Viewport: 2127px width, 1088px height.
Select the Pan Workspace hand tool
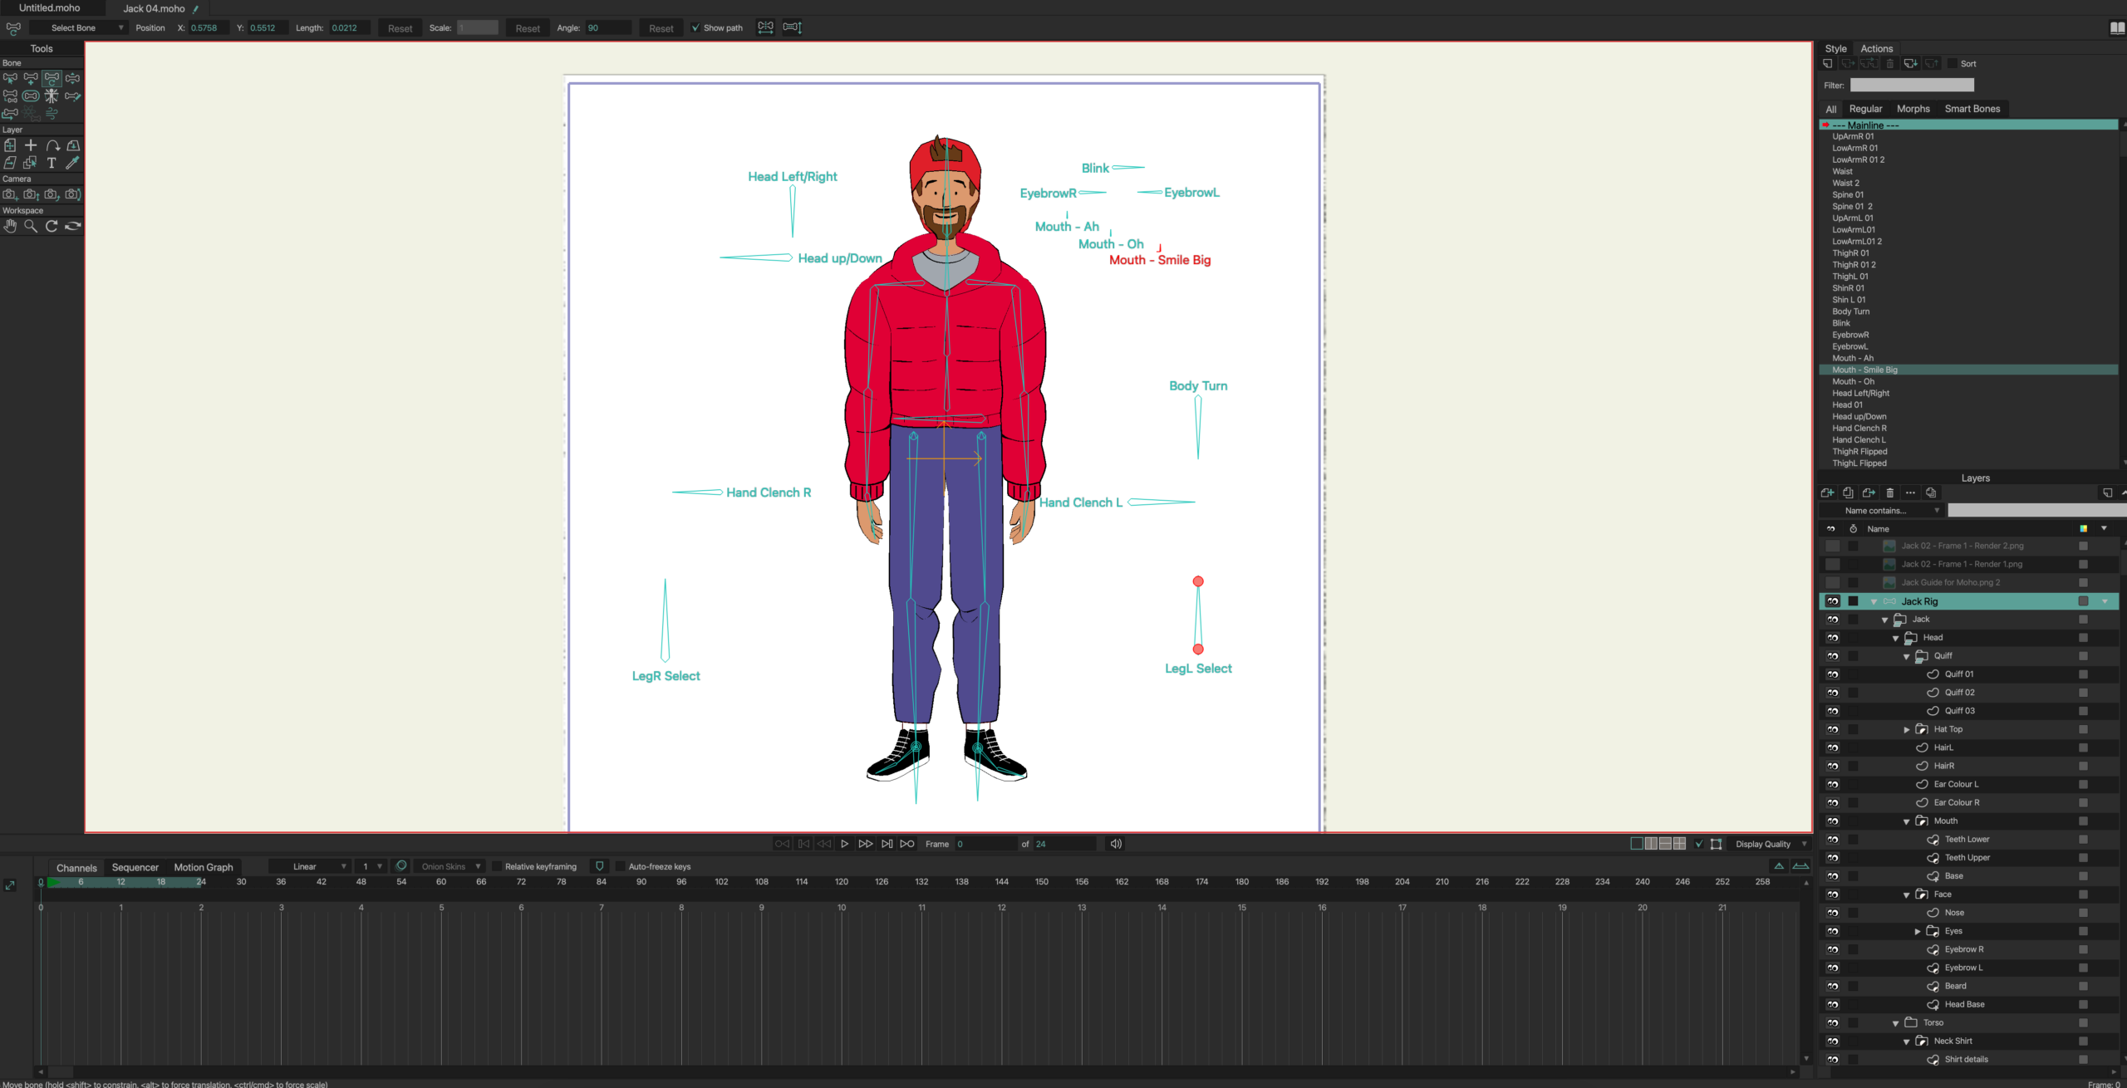click(10, 226)
